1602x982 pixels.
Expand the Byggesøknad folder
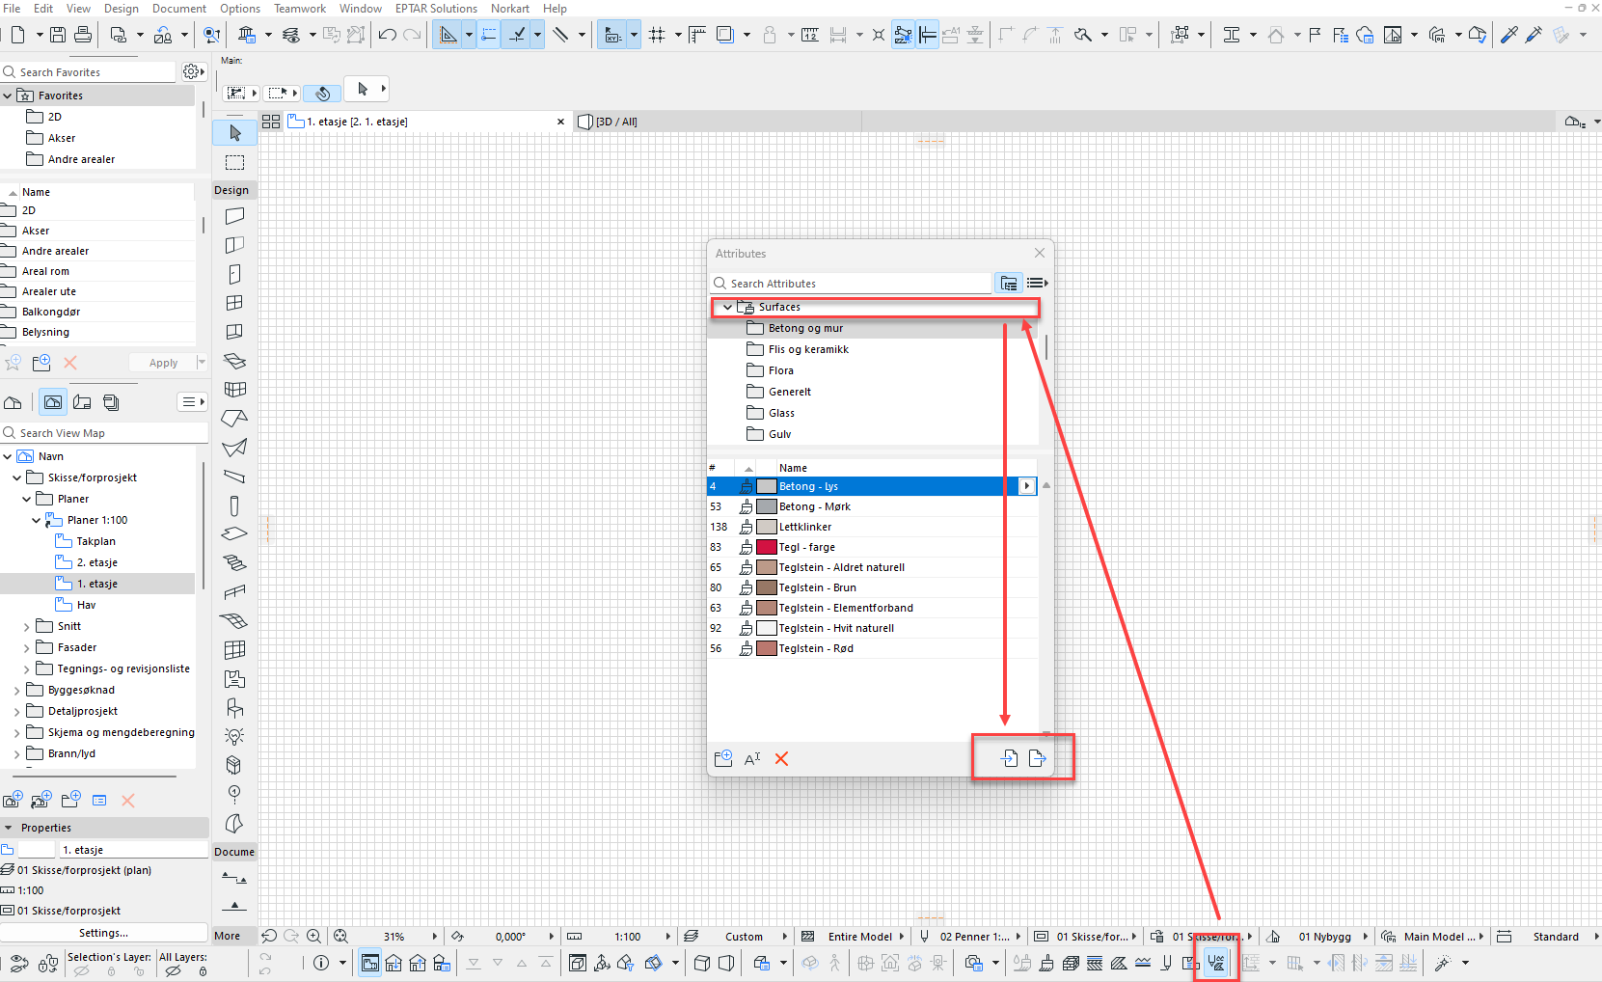pos(16,691)
